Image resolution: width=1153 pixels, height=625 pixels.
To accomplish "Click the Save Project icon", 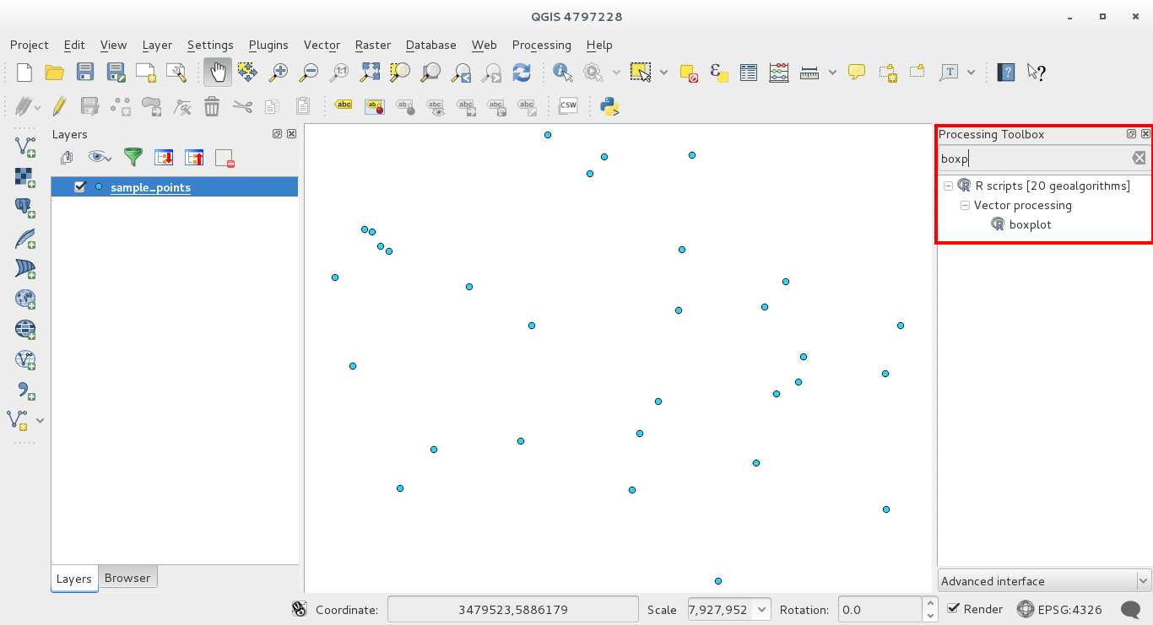I will pos(85,73).
